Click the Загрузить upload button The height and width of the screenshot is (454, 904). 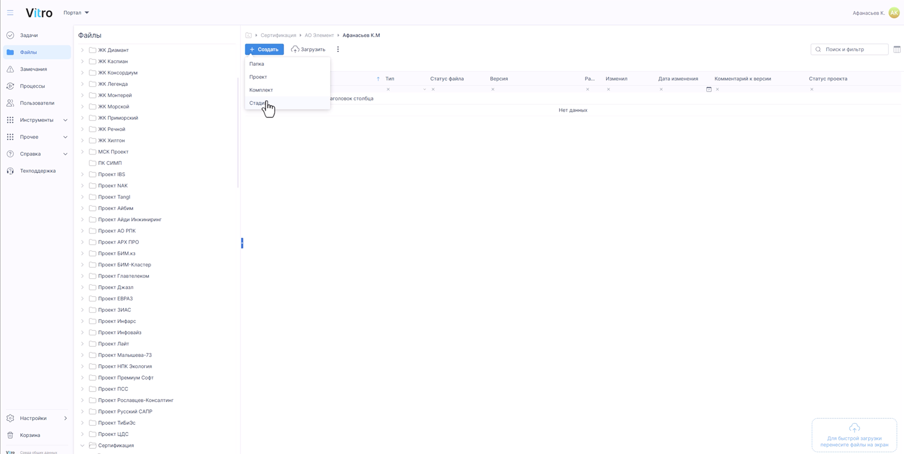[308, 49]
